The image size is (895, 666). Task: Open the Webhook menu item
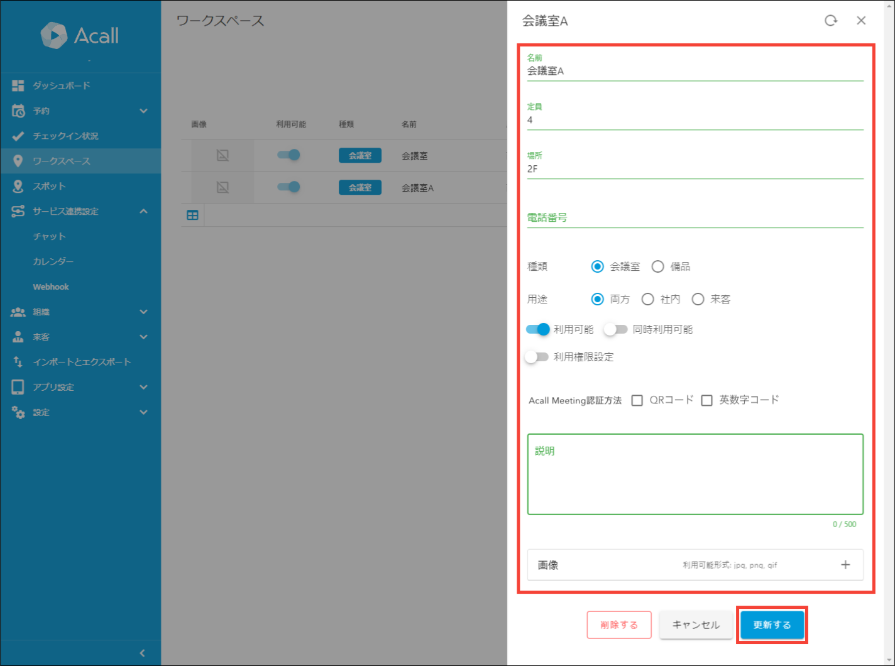[x=51, y=287]
